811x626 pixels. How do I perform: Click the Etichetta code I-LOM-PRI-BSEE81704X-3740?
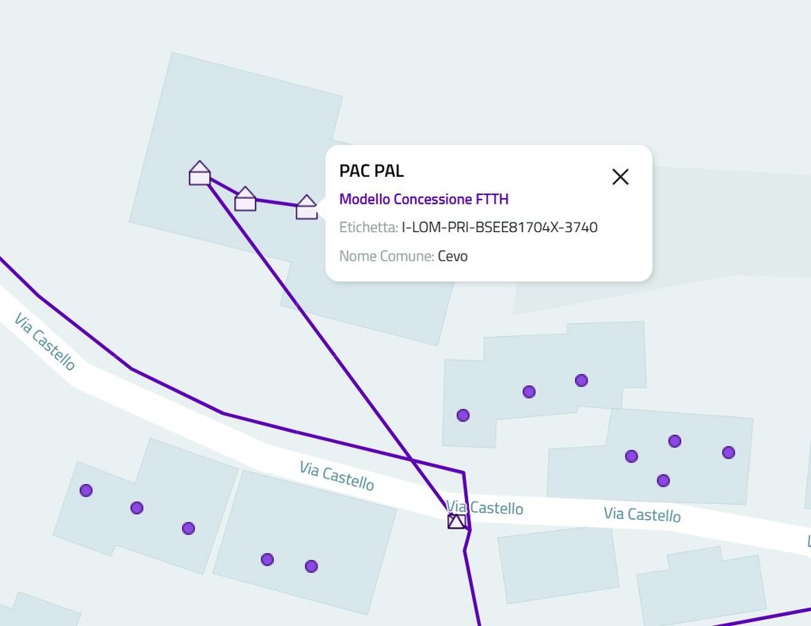pos(499,227)
